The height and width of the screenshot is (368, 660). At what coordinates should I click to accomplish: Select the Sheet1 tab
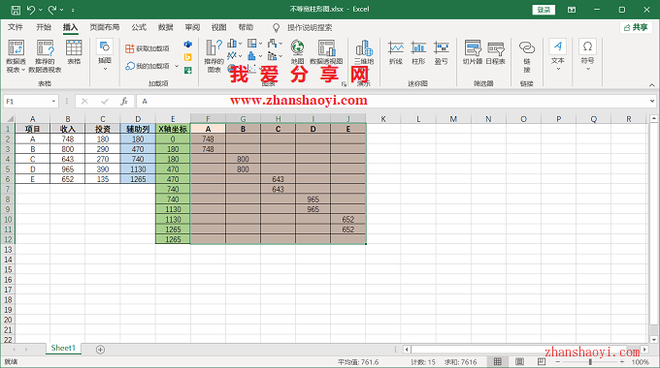63,348
